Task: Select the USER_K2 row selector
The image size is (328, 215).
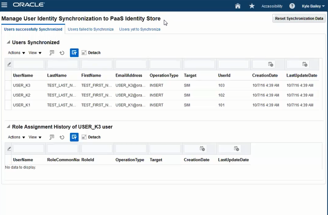Action: pyautogui.click(x=8, y=95)
